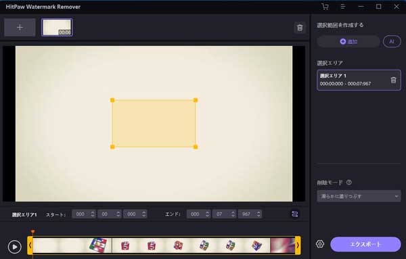Viewport: 406px width, 259px height.
Task: Click end milliseconds field 967
Action: [x=246, y=214]
